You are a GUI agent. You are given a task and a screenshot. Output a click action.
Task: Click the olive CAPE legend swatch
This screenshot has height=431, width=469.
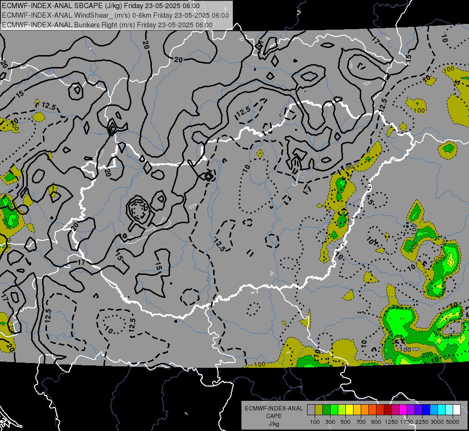(x=319, y=410)
